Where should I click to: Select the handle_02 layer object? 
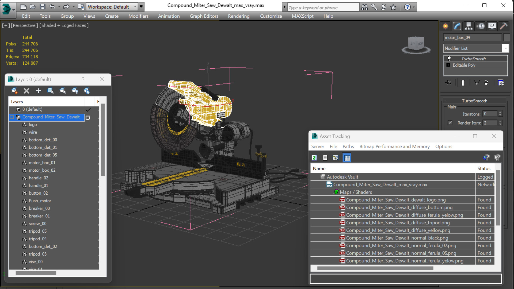click(x=39, y=178)
